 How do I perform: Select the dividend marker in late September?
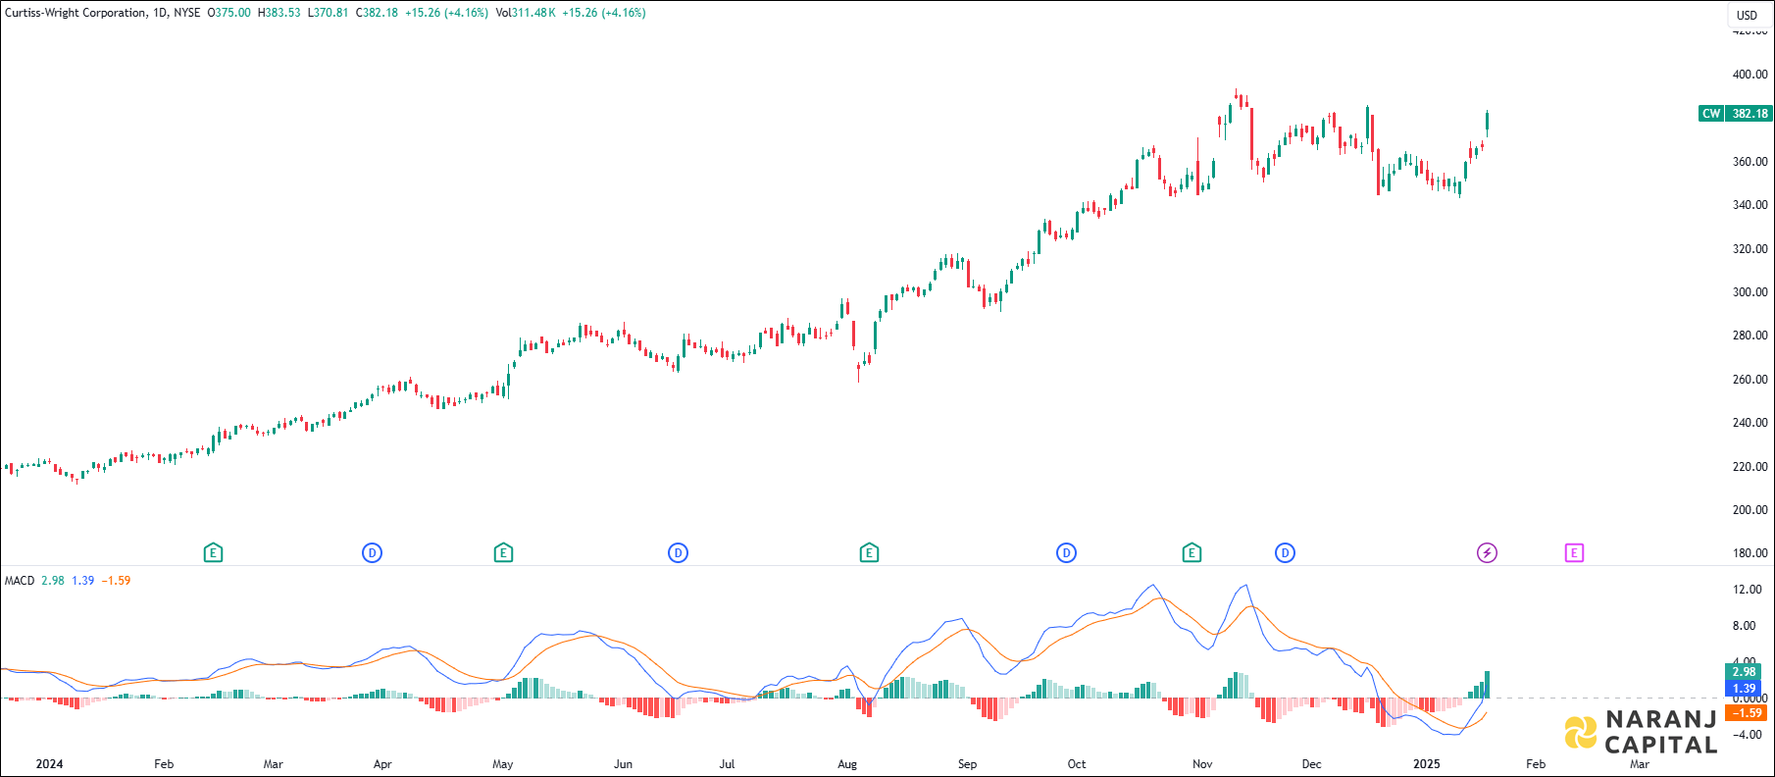pyautogui.click(x=1066, y=553)
